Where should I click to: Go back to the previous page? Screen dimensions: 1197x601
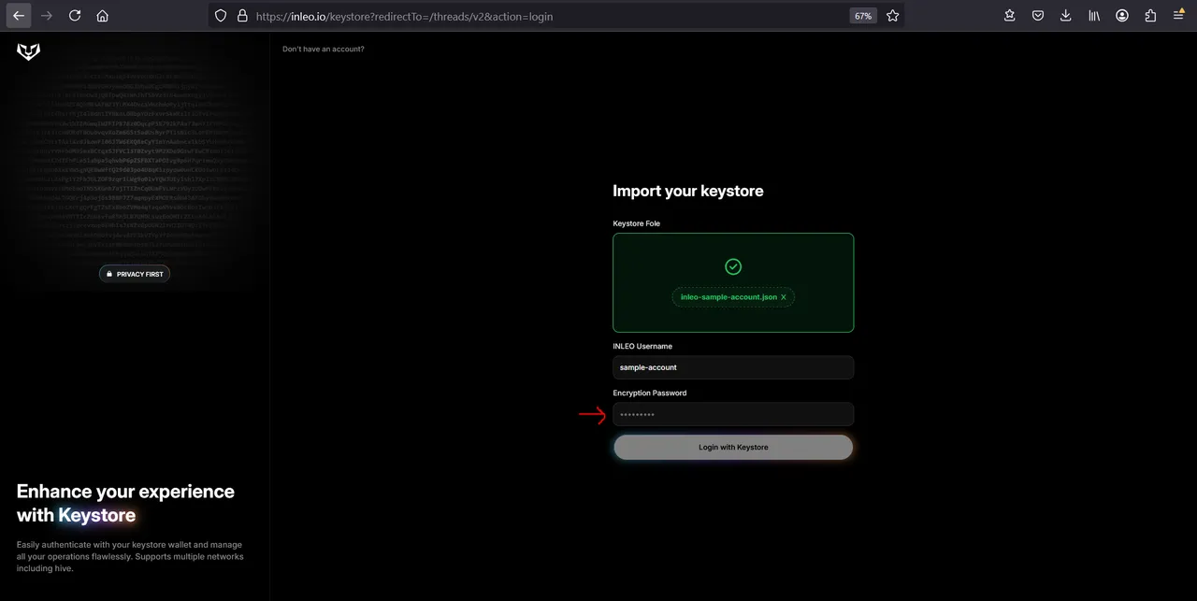click(x=19, y=16)
